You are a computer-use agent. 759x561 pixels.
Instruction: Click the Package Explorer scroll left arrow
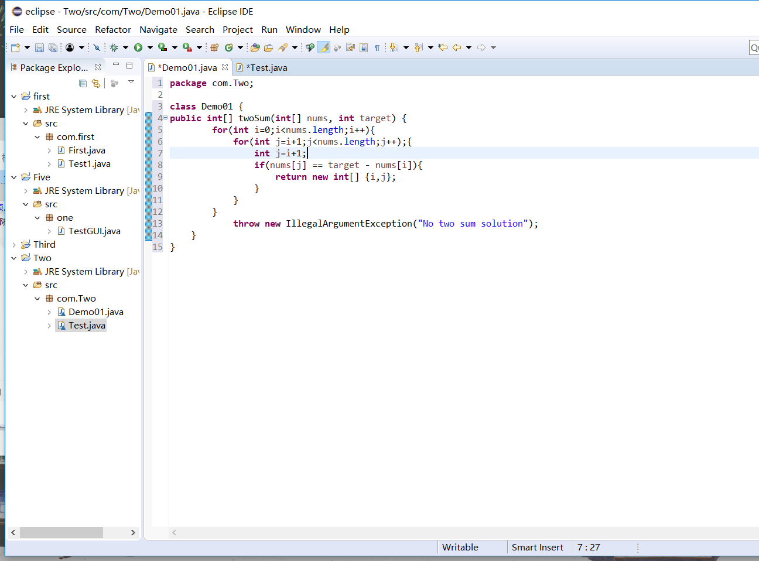click(13, 532)
